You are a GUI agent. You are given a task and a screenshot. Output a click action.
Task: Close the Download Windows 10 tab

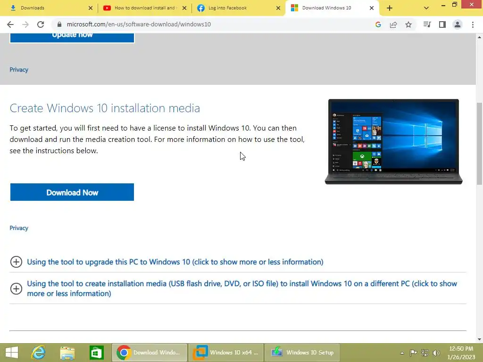[x=372, y=8]
